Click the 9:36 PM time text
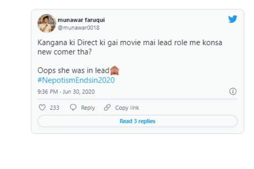This screenshot has width=254, height=169. 48,92
